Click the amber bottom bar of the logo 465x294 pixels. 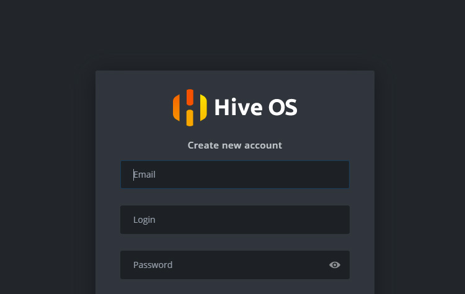coord(190,118)
